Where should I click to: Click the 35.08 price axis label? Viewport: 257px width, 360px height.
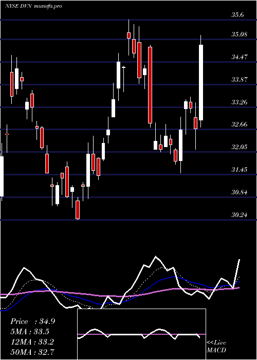pyautogui.click(x=239, y=34)
